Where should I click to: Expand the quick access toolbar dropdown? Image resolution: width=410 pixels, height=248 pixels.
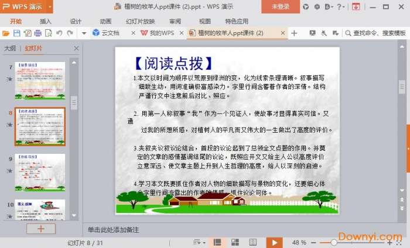point(84,33)
